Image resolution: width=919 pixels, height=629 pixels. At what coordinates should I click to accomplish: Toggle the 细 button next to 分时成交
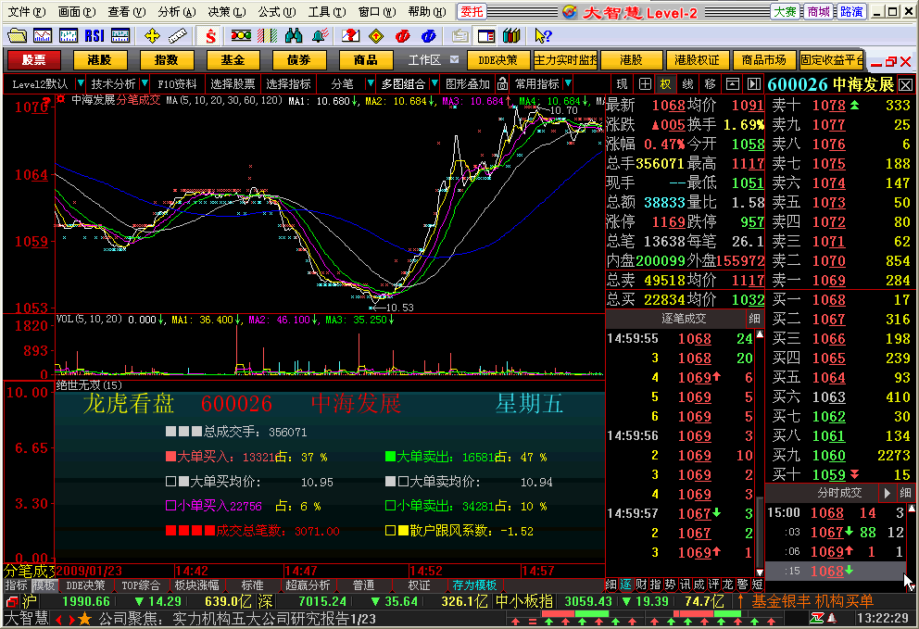click(905, 493)
